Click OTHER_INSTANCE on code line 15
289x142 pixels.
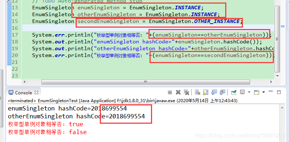click(x=217, y=21)
